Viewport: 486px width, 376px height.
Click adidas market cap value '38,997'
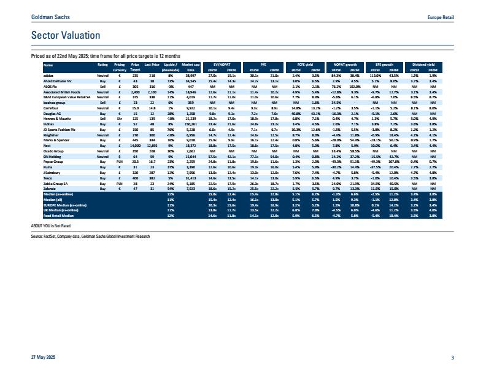[x=191, y=76]
